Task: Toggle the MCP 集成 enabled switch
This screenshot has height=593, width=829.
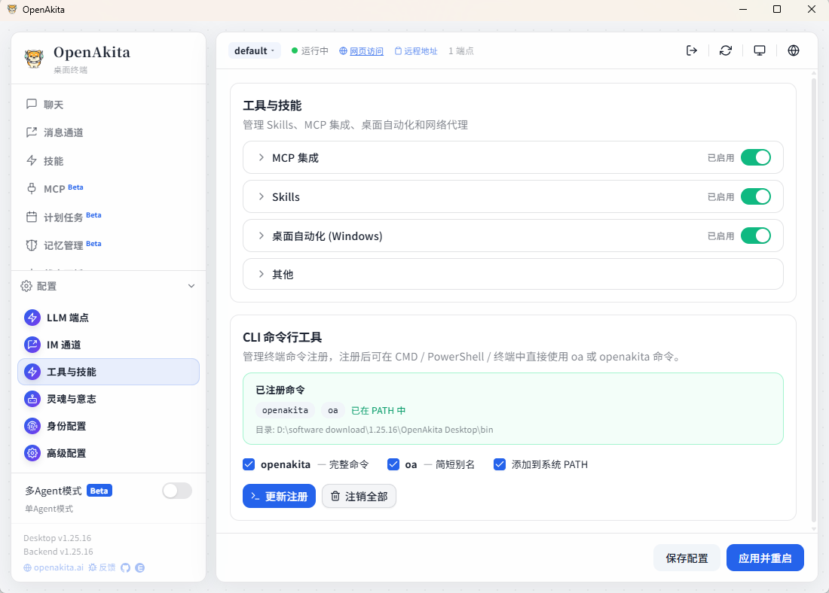Action: [755, 157]
